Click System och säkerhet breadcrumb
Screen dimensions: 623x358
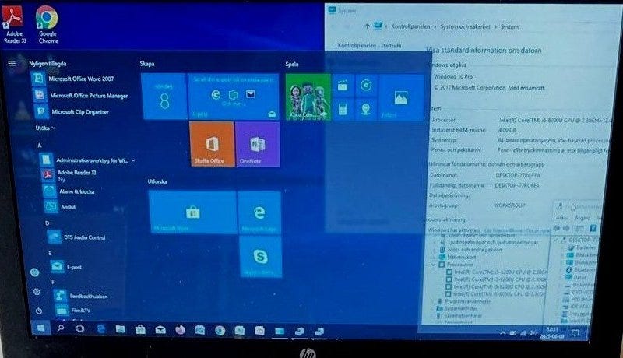pyautogui.click(x=465, y=26)
